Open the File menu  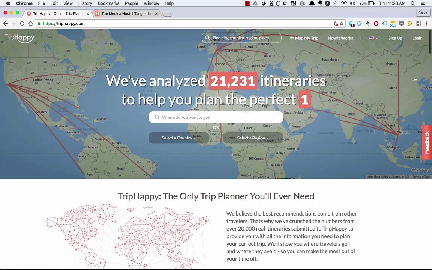coord(41,3)
